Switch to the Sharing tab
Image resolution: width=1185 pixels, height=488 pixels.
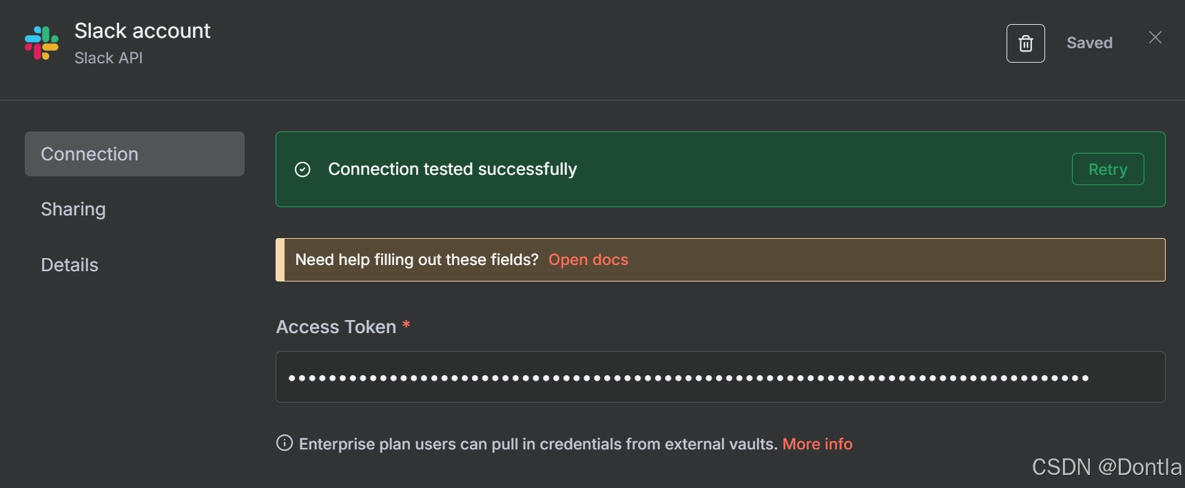(73, 209)
